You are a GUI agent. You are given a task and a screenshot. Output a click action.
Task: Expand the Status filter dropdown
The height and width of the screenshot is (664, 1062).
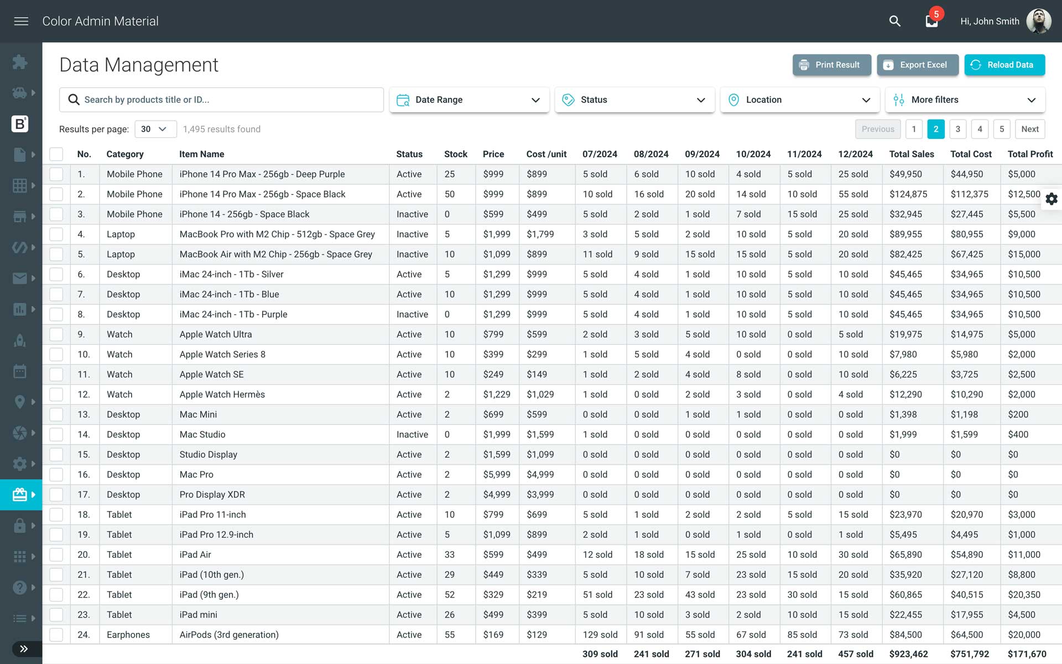click(x=634, y=100)
